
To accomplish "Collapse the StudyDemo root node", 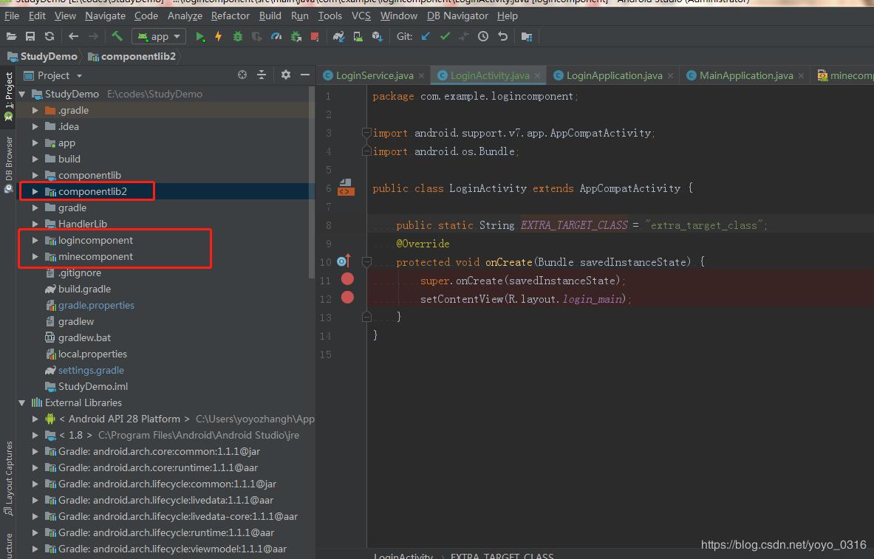I will coord(21,95).
